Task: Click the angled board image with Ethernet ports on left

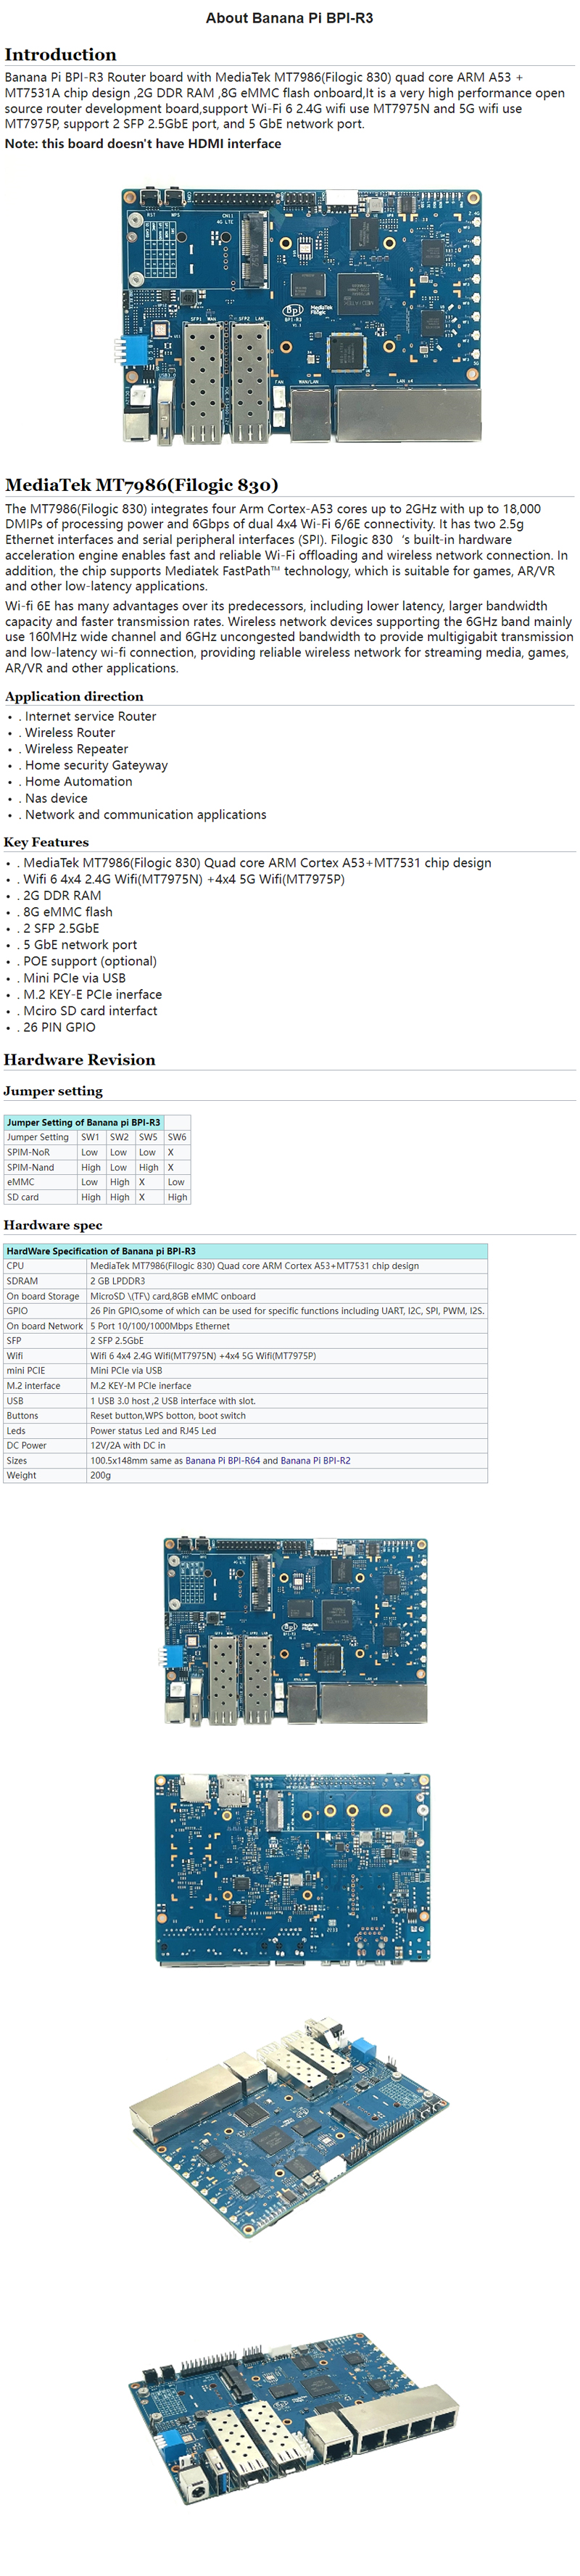Action: [288, 2126]
